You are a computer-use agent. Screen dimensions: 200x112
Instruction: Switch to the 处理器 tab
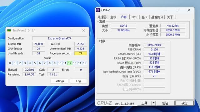tap(102, 17)
